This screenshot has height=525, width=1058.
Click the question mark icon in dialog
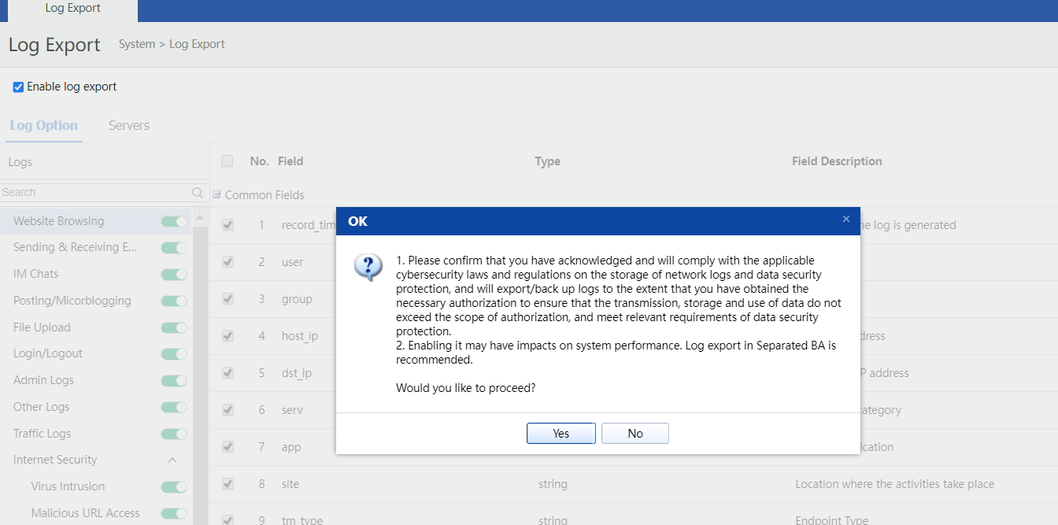click(x=368, y=268)
